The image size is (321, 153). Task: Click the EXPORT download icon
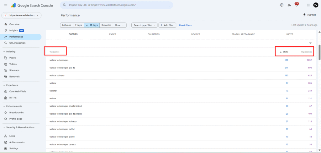click(304, 15)
